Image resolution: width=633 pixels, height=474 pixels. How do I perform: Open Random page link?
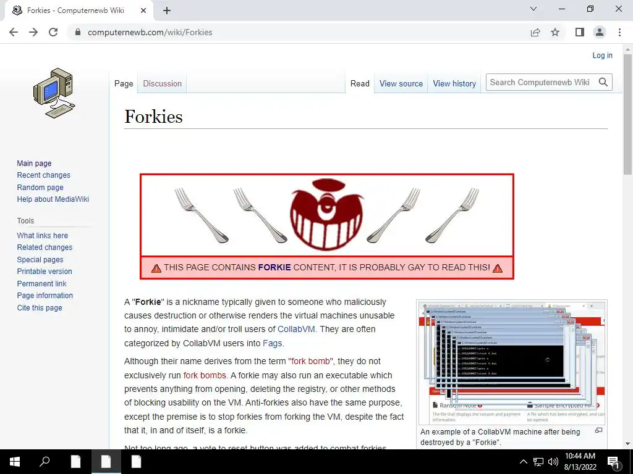tap(40, 187)
